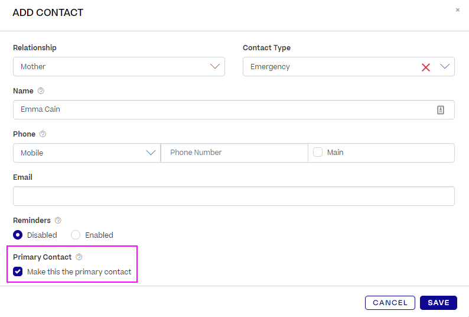469x317 pixels.
Task: Expand the Contact Type dropdown arrow
Action: 445,66
